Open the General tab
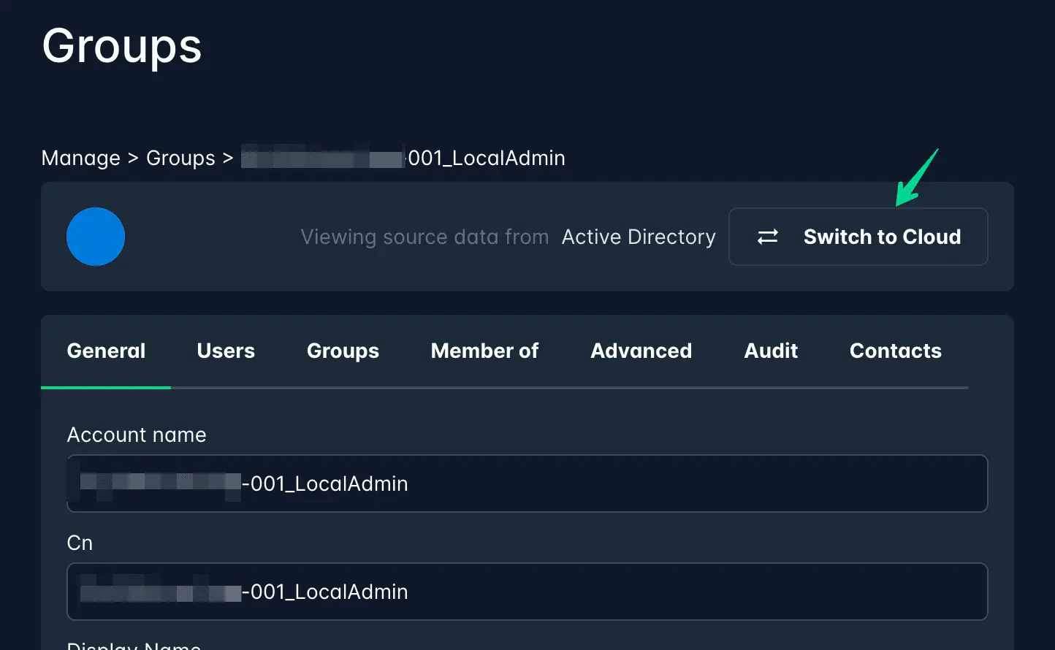Image resolution: width=1055 pixels, height=650 pixels. (x=106, y=351)
